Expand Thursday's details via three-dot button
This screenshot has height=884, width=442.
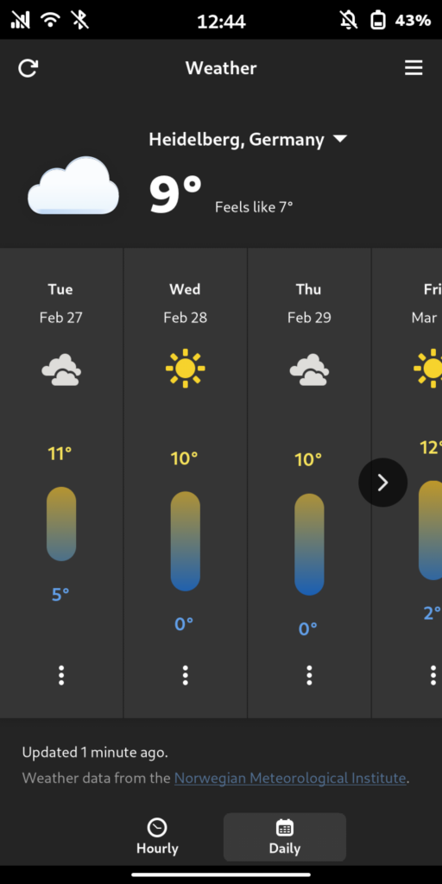[309, 675]
